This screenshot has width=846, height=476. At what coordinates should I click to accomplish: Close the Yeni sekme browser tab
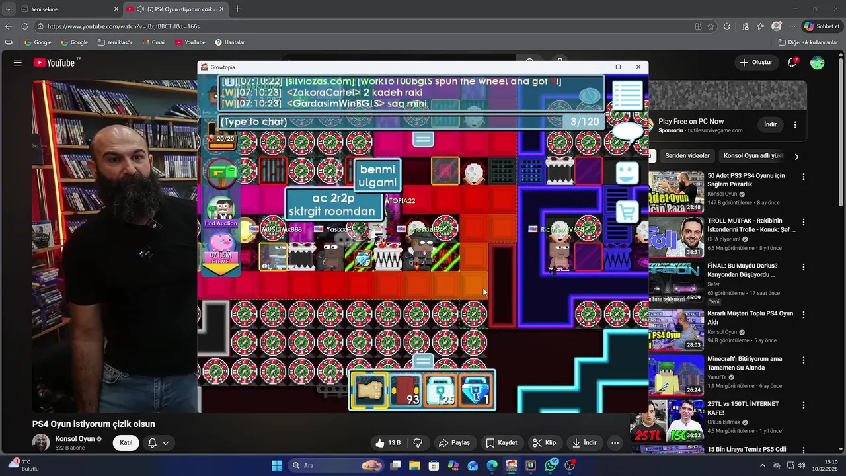[x=116, y=9]
